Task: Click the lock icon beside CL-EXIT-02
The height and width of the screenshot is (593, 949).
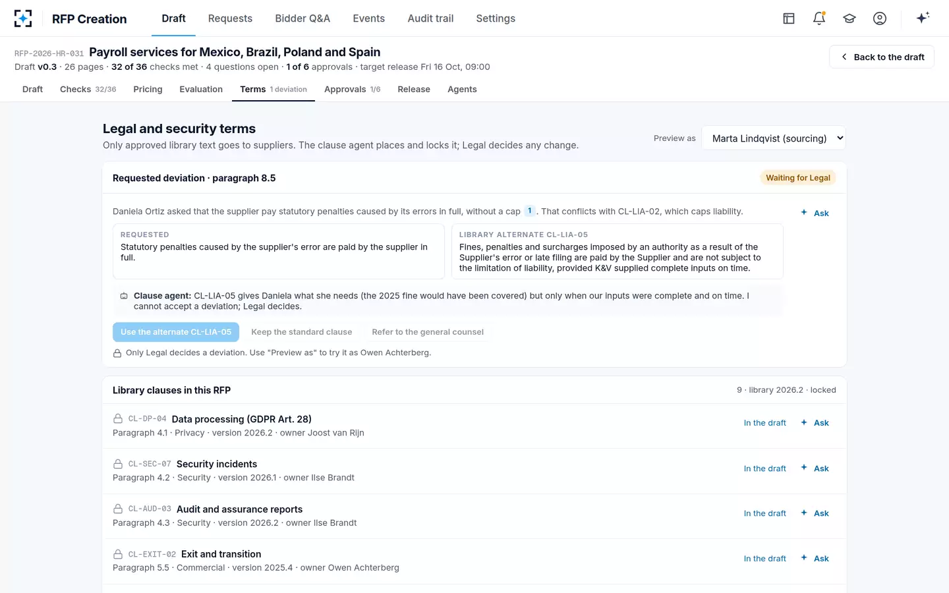Action: point(118,554)
